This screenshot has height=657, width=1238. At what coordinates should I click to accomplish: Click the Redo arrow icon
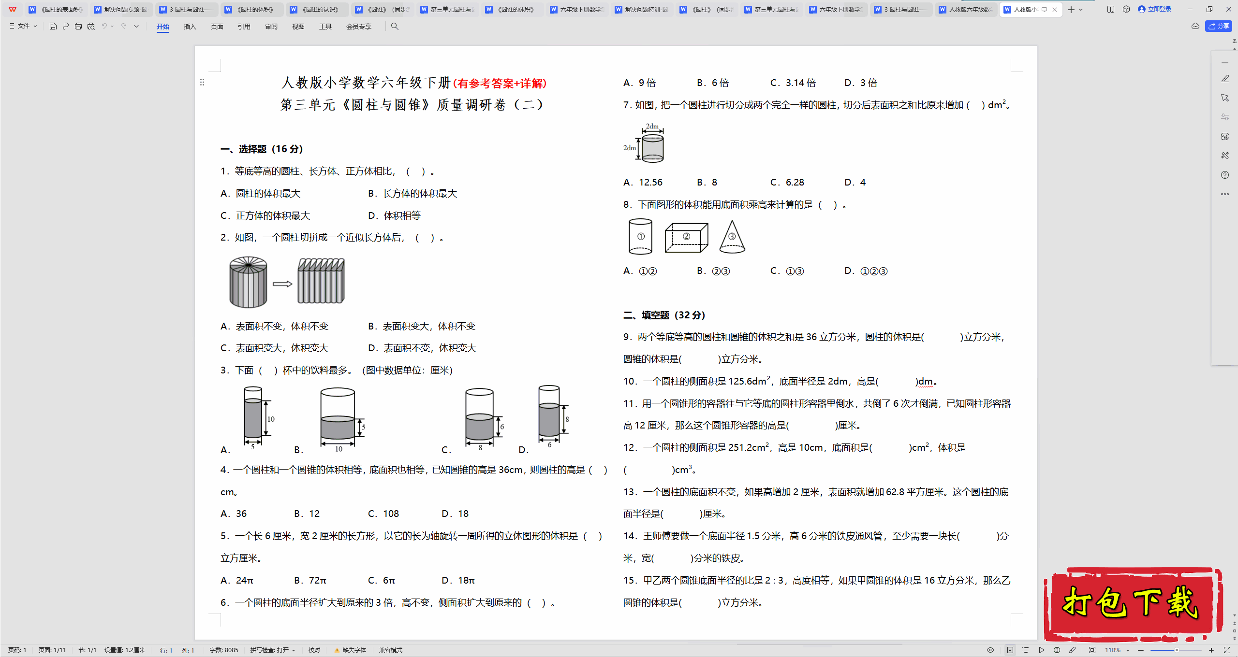[x=124, y=27]
